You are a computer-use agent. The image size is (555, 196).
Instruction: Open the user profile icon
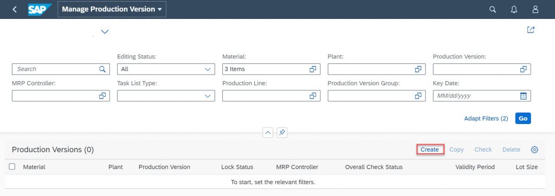point(535,9)
